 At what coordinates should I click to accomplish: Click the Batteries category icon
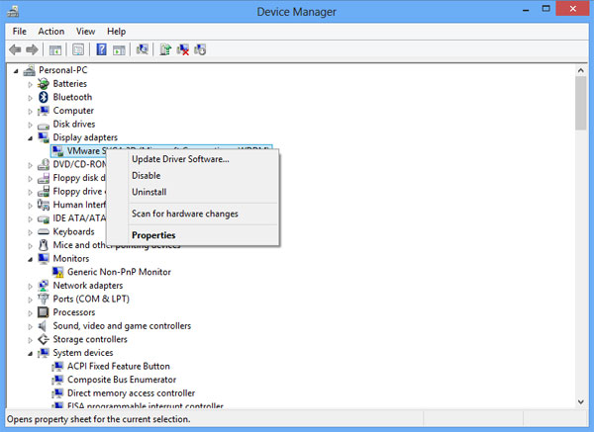[x=44, y=84]
